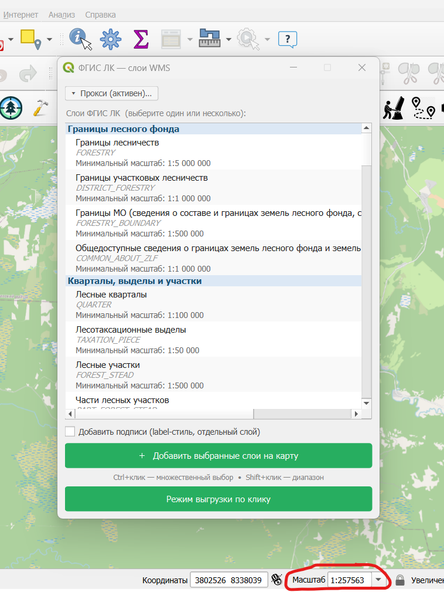Open the measure tool dropdown arrow
This screenshot has height=592, width=444.
pyautogui.click(x=228, y=39)
